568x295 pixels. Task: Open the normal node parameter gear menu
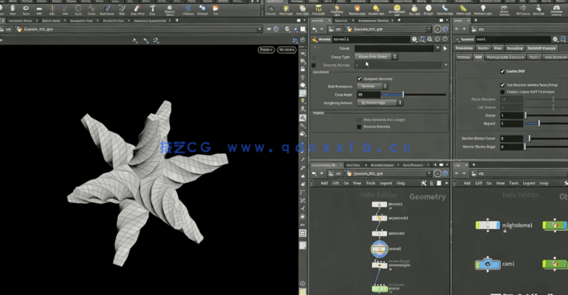(414, 39)
